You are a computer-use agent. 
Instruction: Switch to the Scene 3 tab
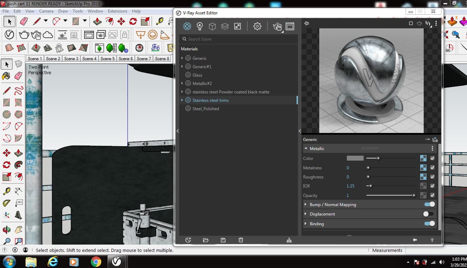point(71,58)
